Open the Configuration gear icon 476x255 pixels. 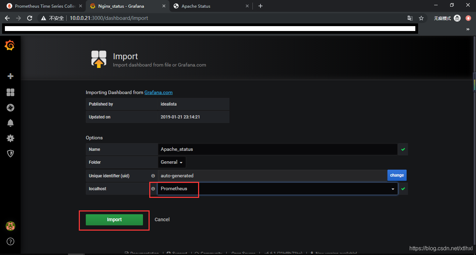tap(10, 138)
